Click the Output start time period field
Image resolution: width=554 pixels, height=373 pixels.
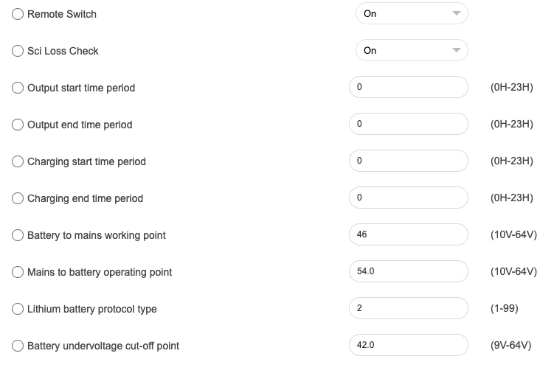[409, 87]
